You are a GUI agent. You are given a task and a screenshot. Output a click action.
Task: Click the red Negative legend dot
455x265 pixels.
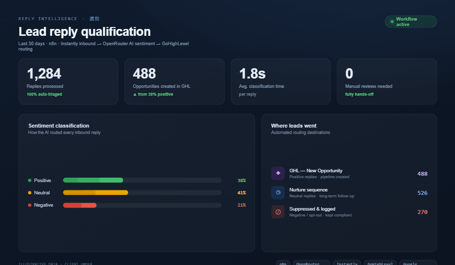pyautogui.click(x=30, y=205)
